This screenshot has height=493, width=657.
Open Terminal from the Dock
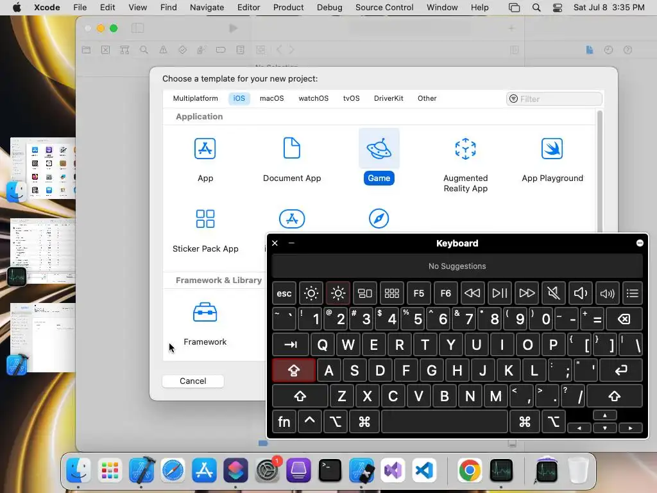click(x=330, y=471)
